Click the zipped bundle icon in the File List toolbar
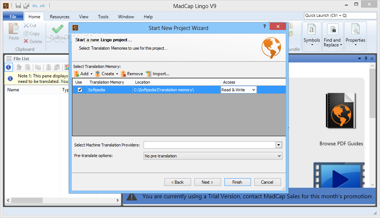380x218 pixels. (x=49, y=67)
